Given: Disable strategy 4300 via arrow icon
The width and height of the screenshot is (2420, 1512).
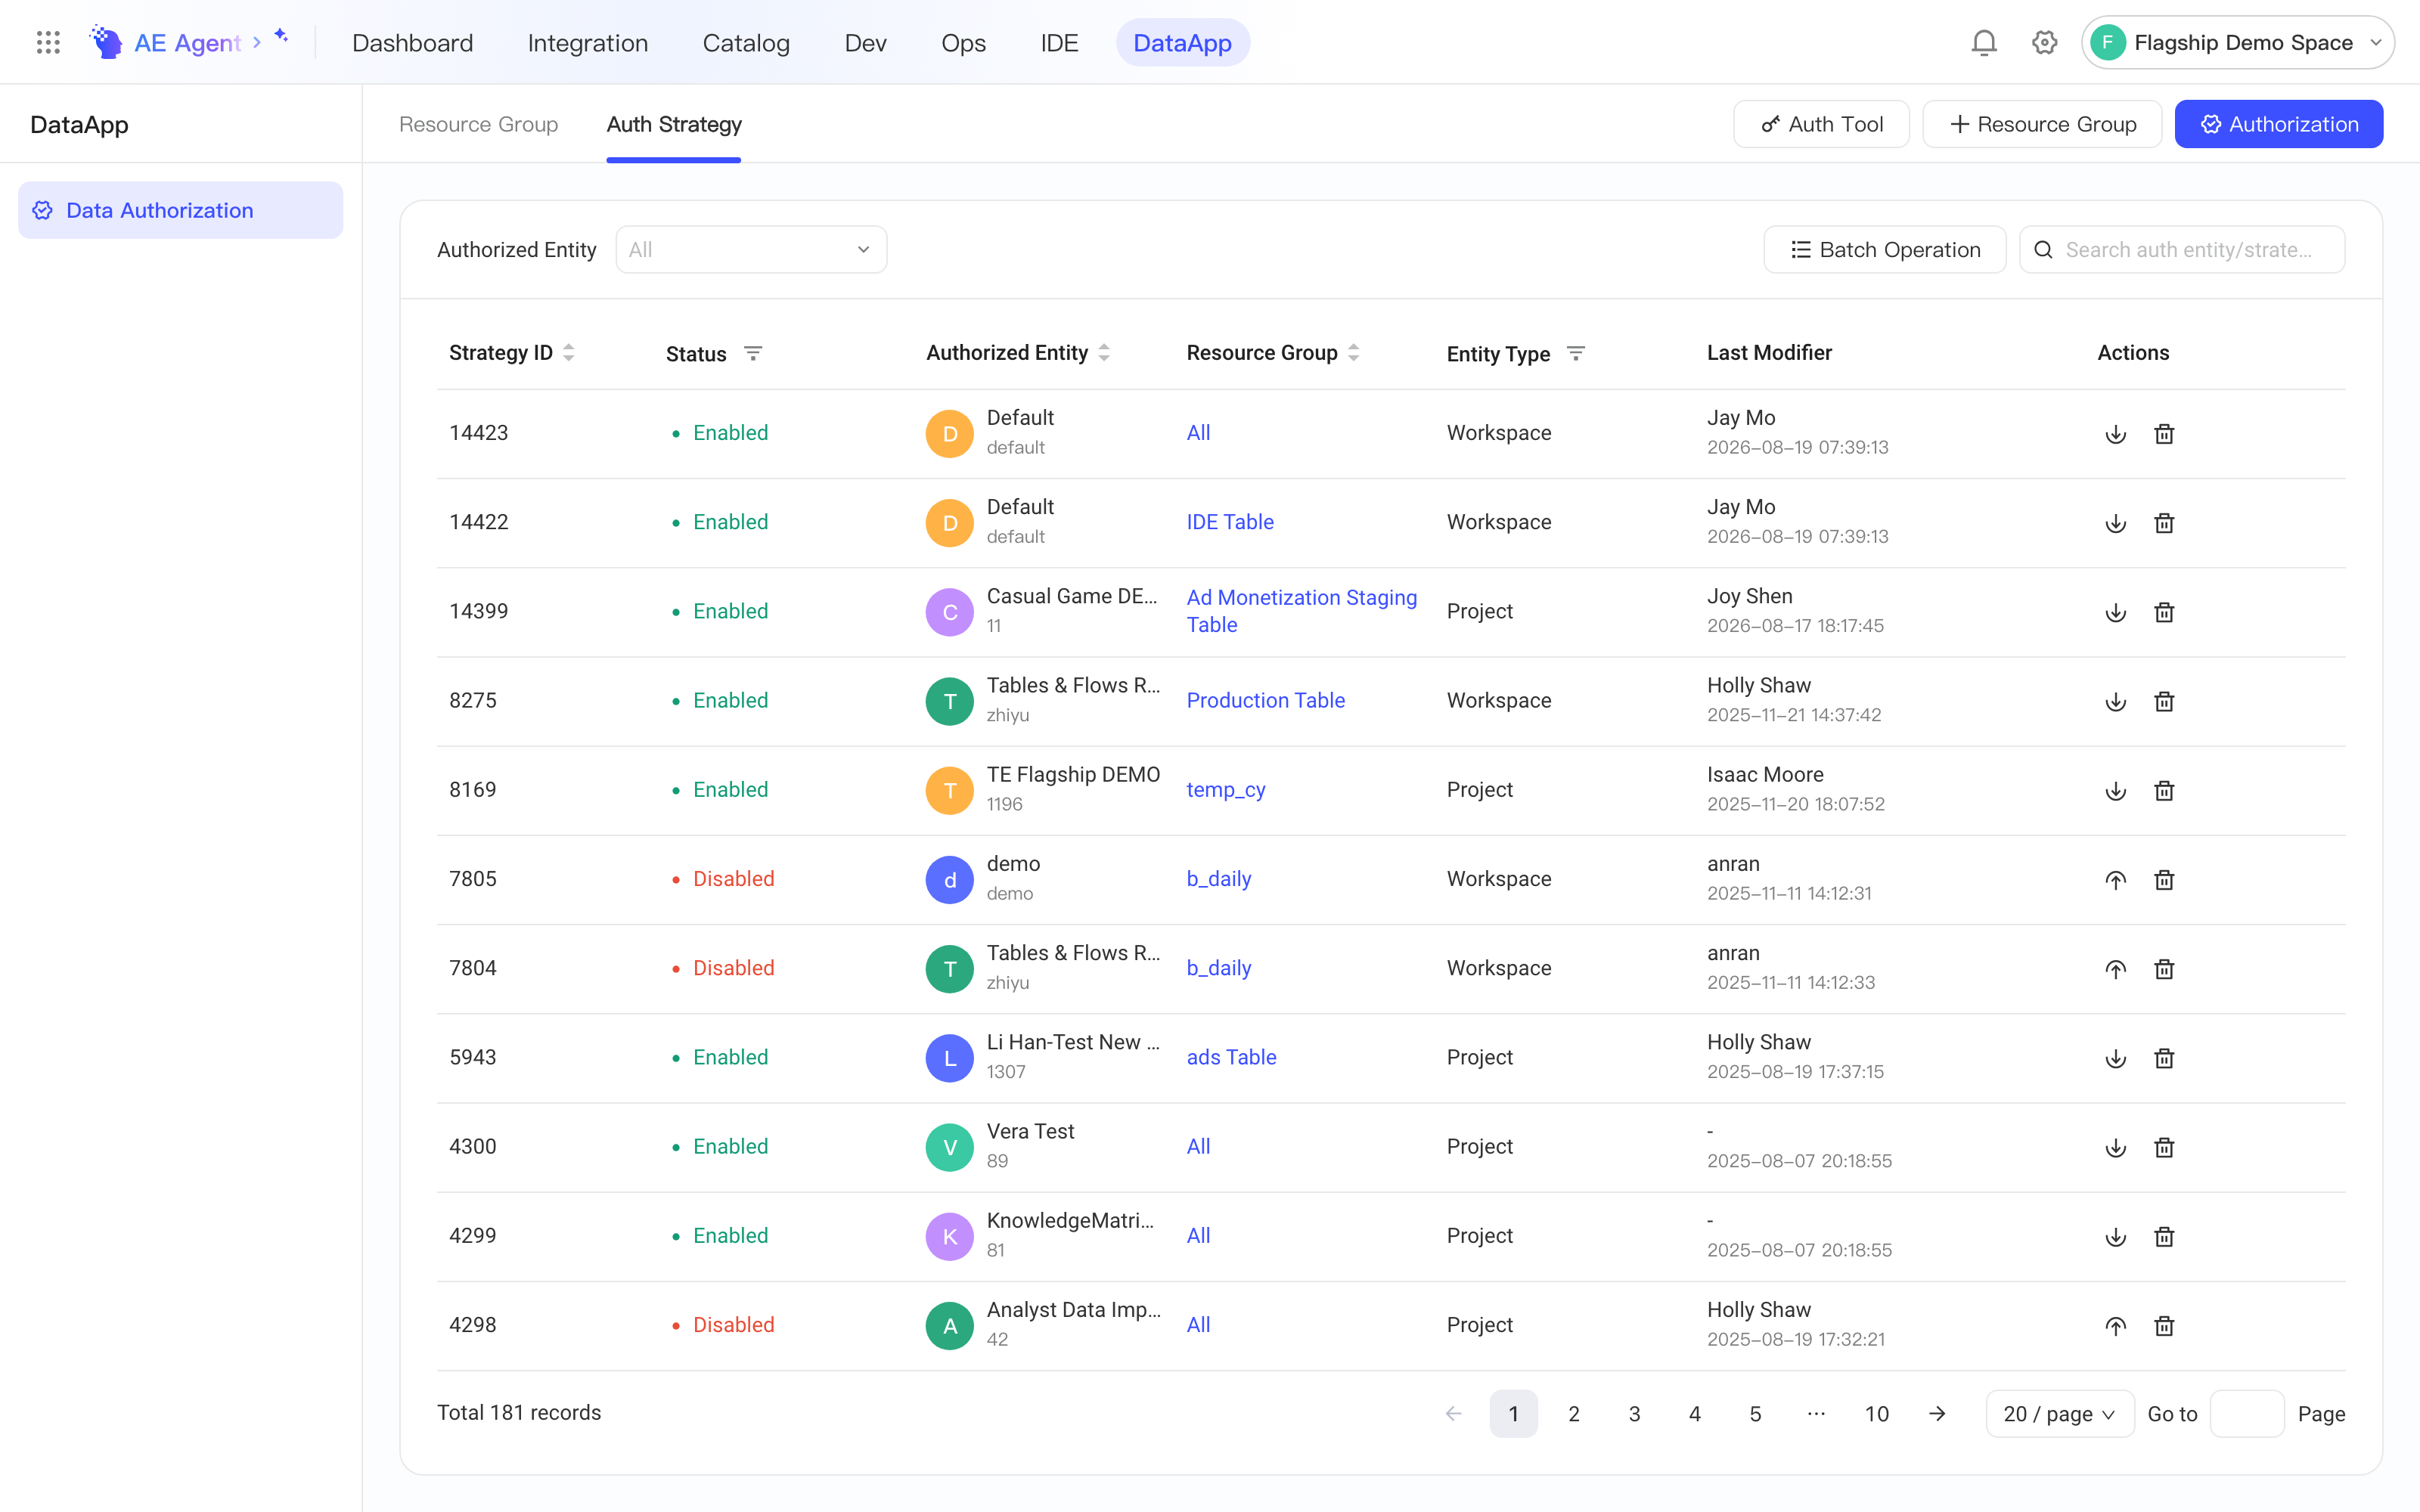Looking at the screenshot, I should point(2115,1147).
